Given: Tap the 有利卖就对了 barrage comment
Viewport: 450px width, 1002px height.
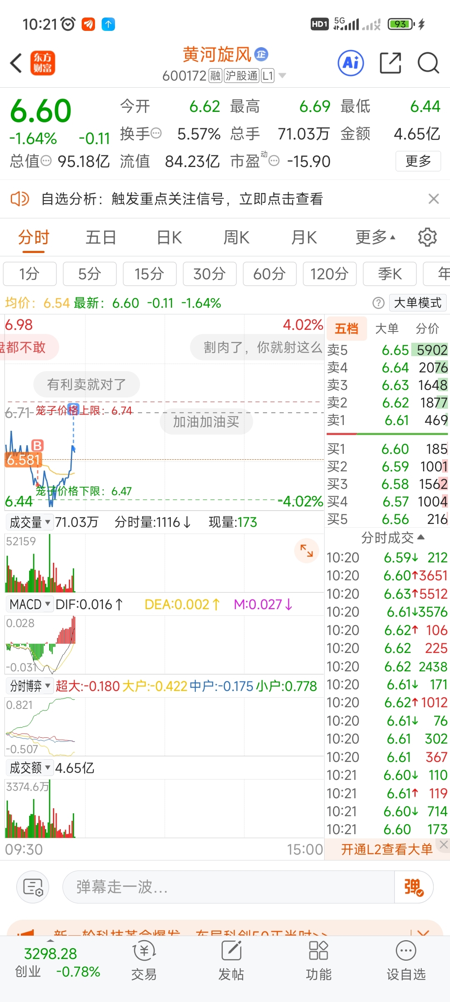Looking at the screenshot, I should (x=87, y=384).
